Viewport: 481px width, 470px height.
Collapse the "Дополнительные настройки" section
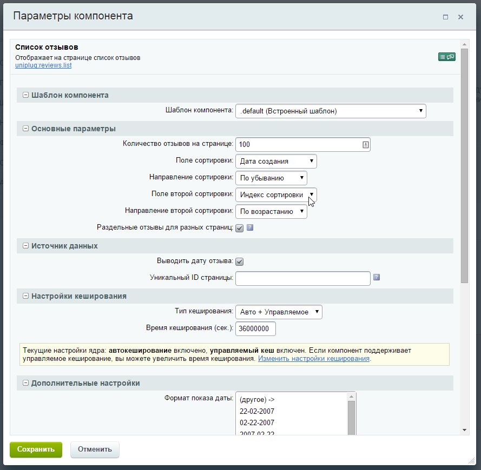click(x=25, y=383)
